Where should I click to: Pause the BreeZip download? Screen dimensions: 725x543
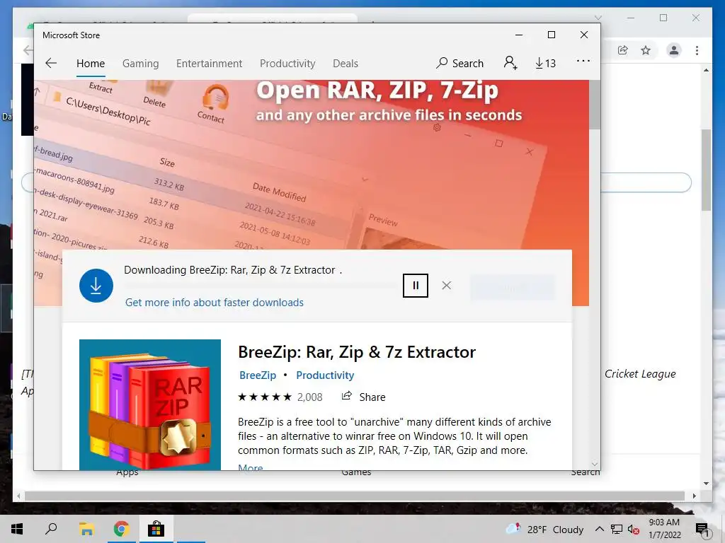pyautogui.click(x=415, y=286)
